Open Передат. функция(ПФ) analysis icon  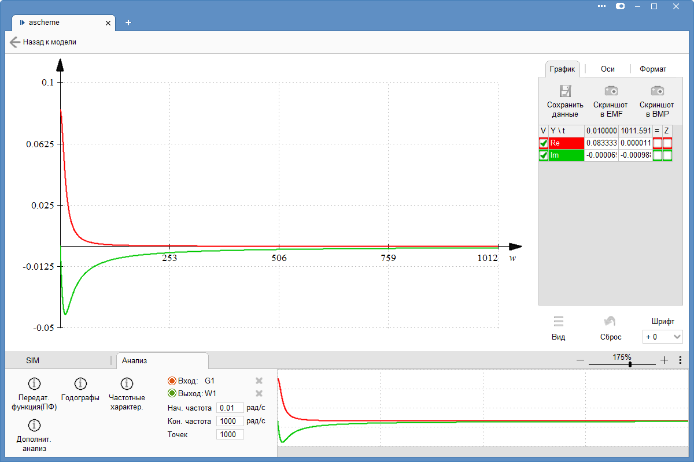[x=34, y=383]
